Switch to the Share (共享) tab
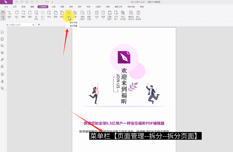The width and height of the screenshot is (233, 152). click(88, 7)
